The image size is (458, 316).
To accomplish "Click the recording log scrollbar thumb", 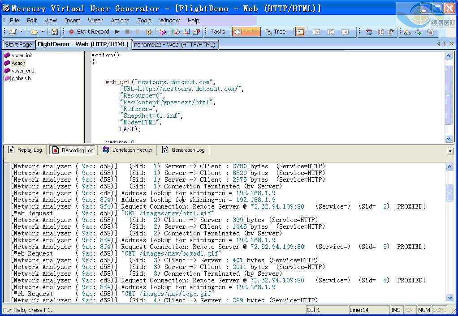I will (x=450, y=192).
